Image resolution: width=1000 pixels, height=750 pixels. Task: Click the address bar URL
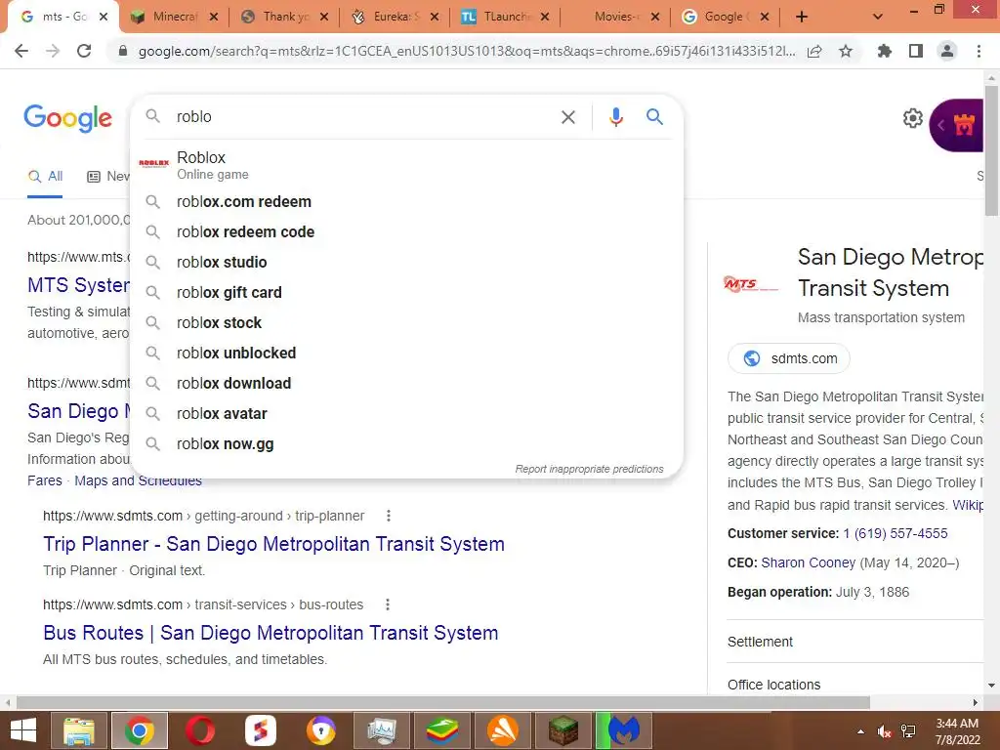point(466,52)
